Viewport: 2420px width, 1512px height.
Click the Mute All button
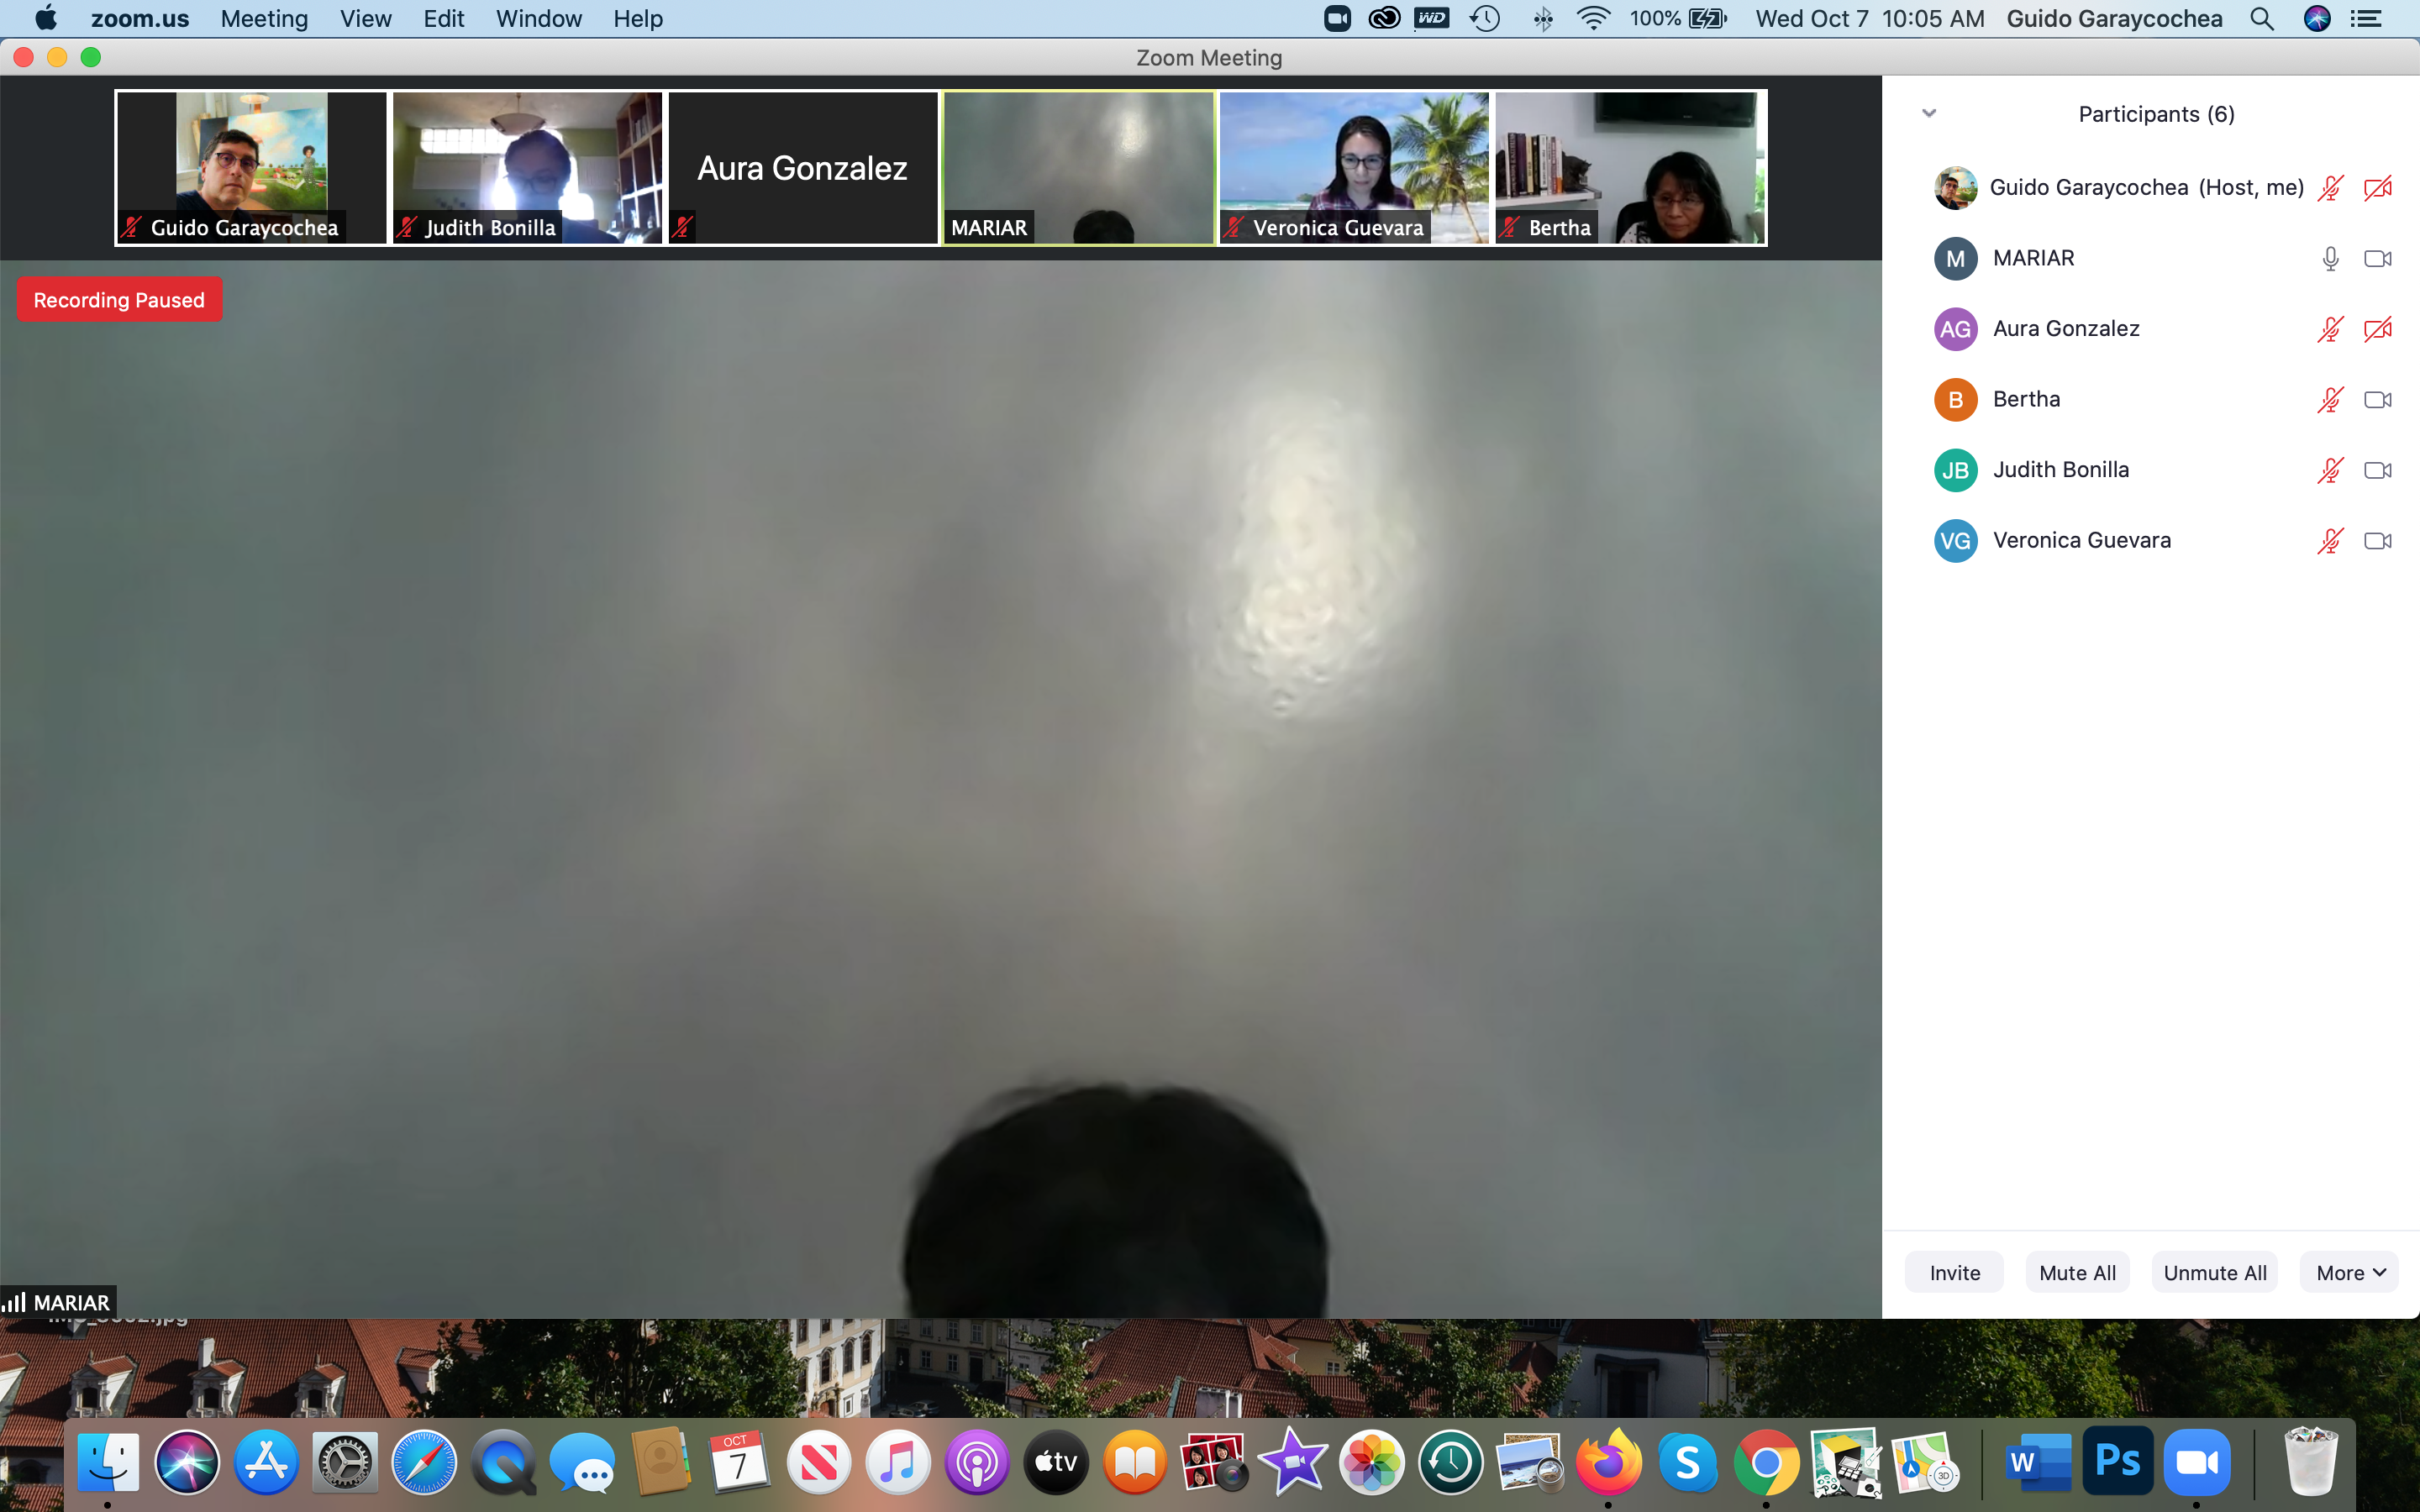click(x=2077, y=1272)
